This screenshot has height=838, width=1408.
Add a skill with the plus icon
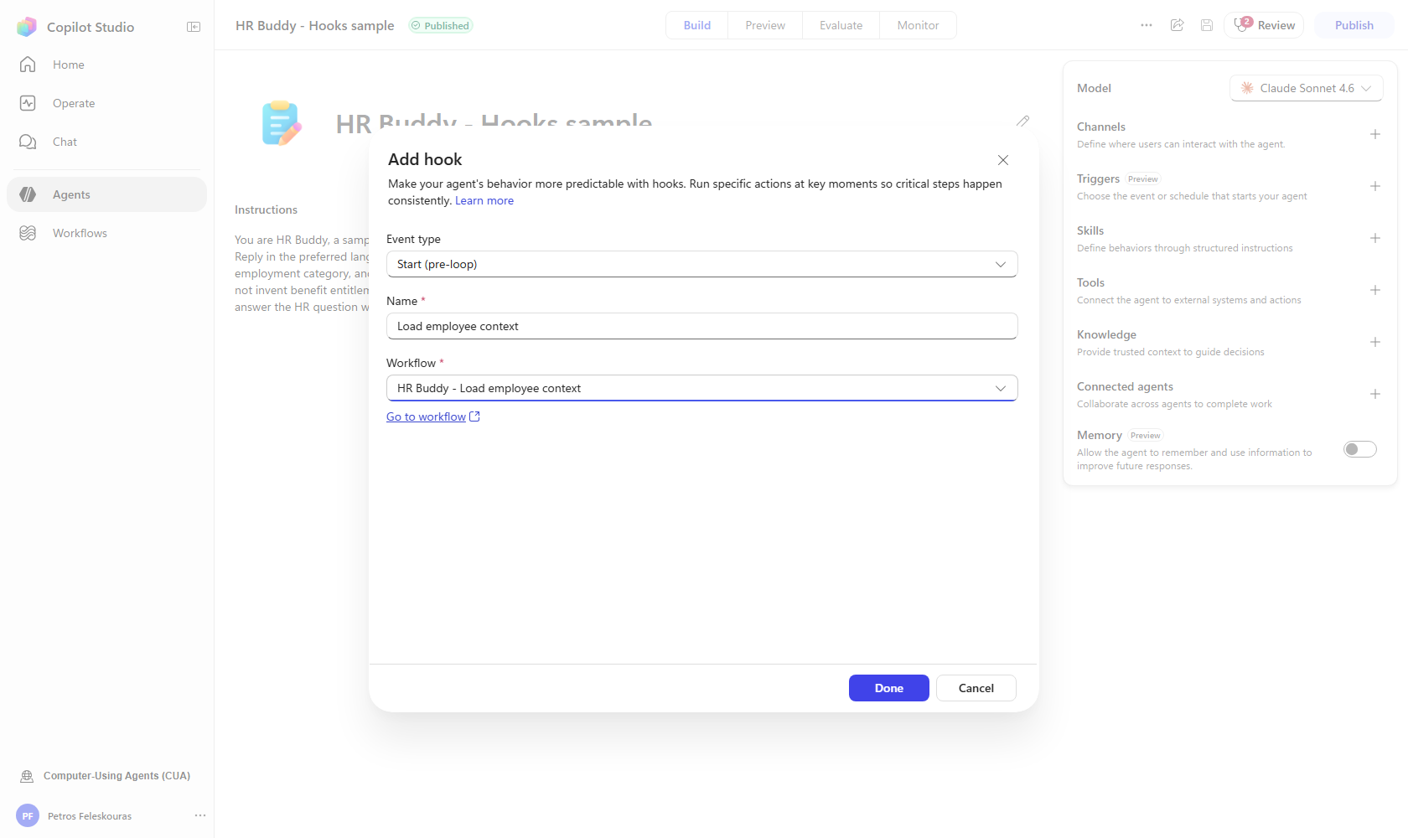(1375, 238)
